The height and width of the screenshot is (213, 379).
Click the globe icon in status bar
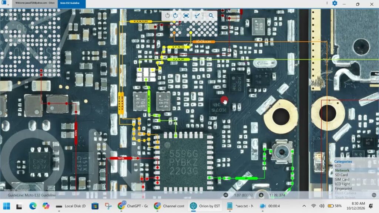coord(374,195)
